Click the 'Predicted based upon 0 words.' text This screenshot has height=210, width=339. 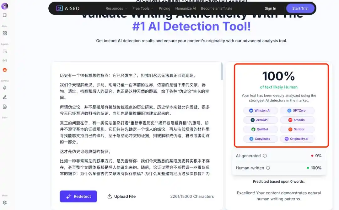pos(279,181)
